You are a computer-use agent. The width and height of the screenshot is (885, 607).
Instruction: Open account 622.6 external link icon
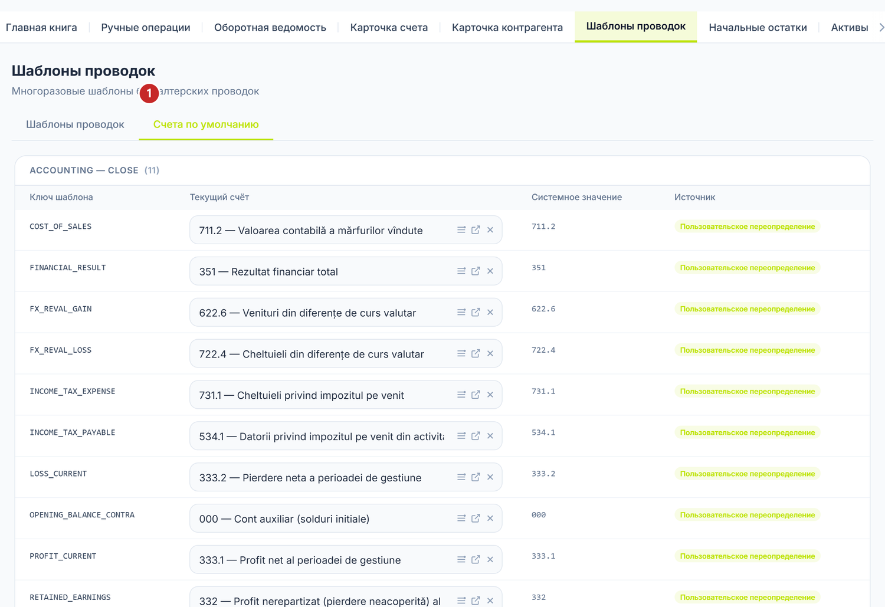[476, 313]
